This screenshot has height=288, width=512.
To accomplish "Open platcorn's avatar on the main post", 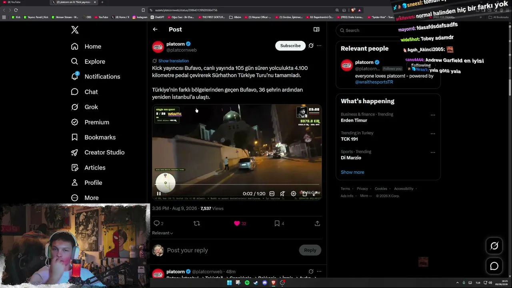I will (158, 47).
